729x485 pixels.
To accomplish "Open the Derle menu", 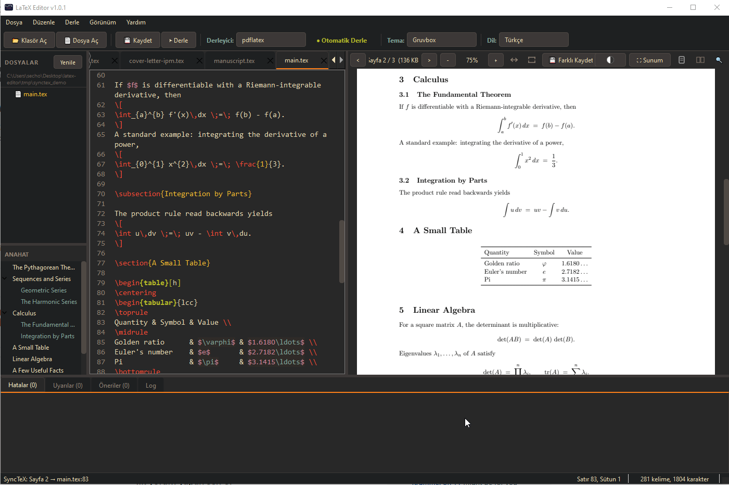I will [x=72, y=22].
